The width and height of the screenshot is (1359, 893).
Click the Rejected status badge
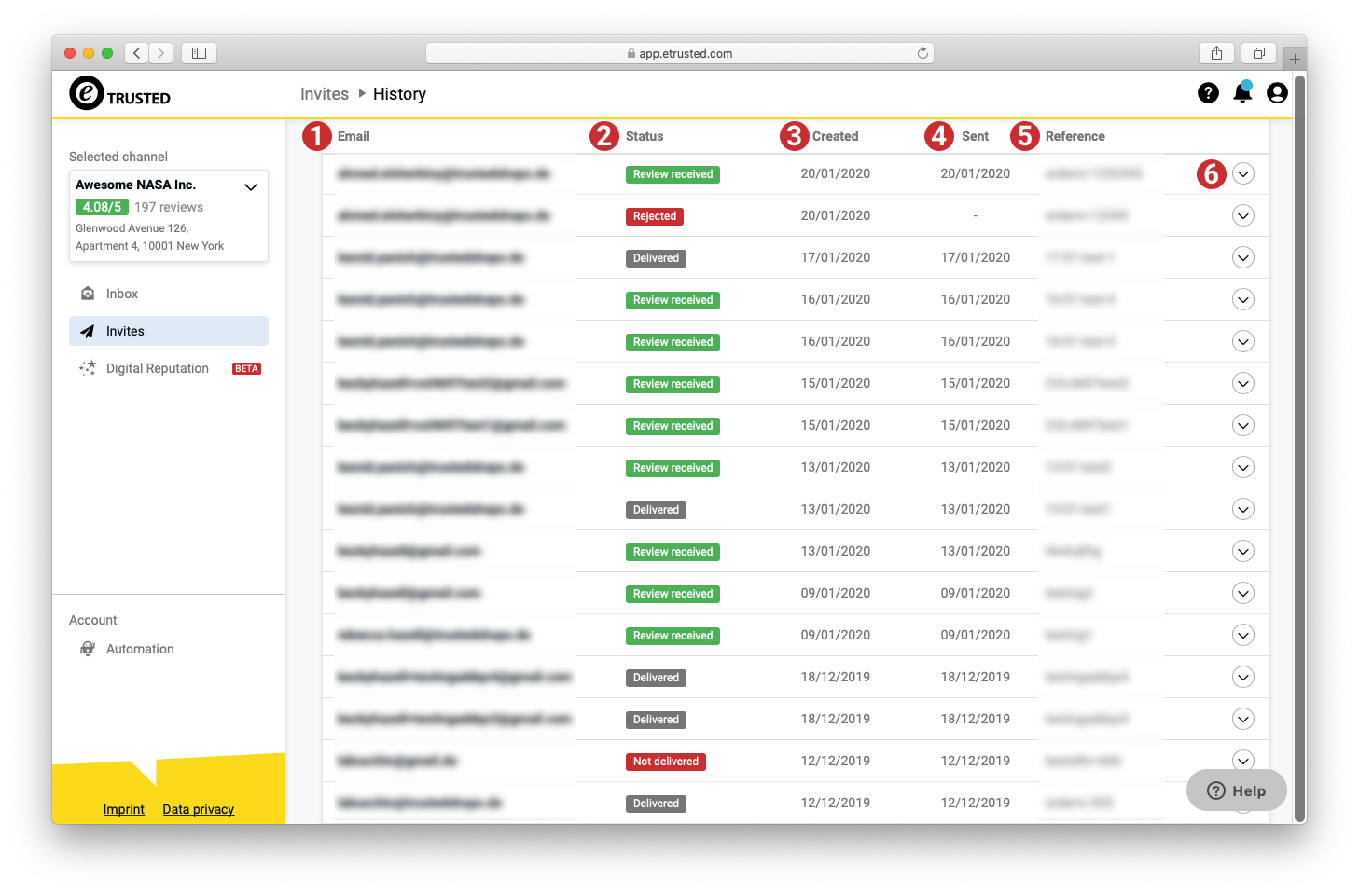click(655, 216)
